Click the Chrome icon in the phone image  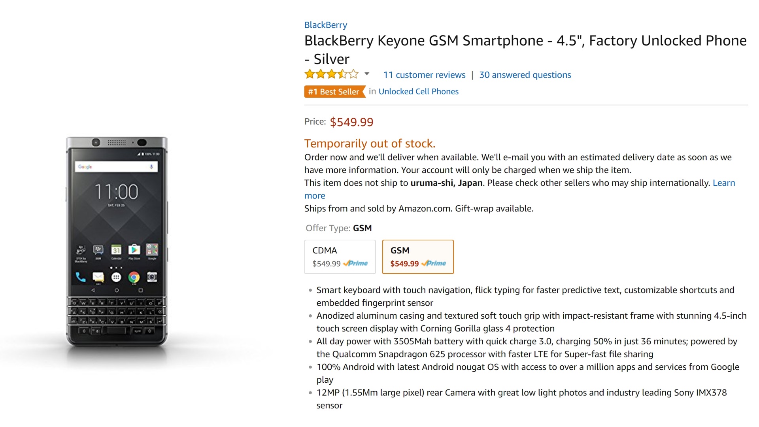[x=134, y=277]
